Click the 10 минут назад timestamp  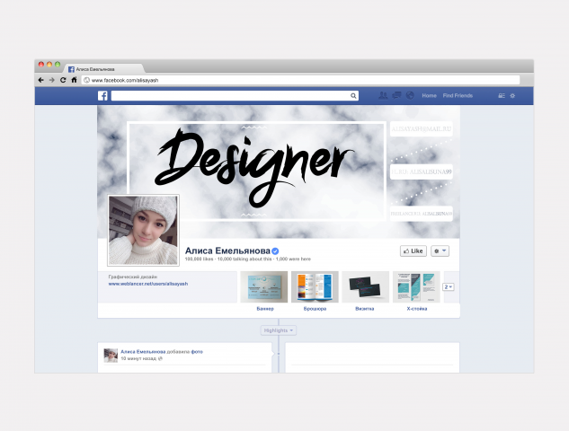pos(138,358)
